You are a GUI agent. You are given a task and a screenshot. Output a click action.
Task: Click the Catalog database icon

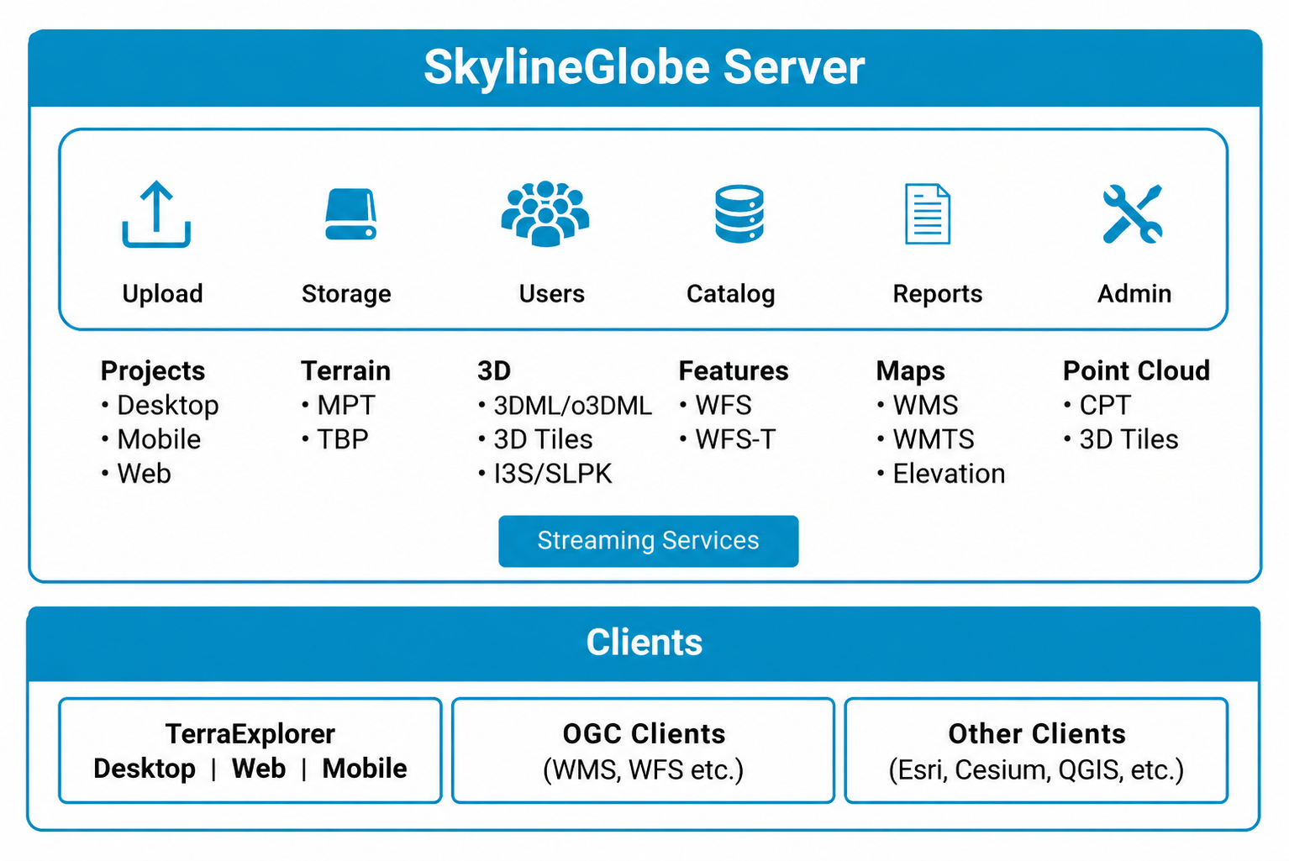coord(739,213)
